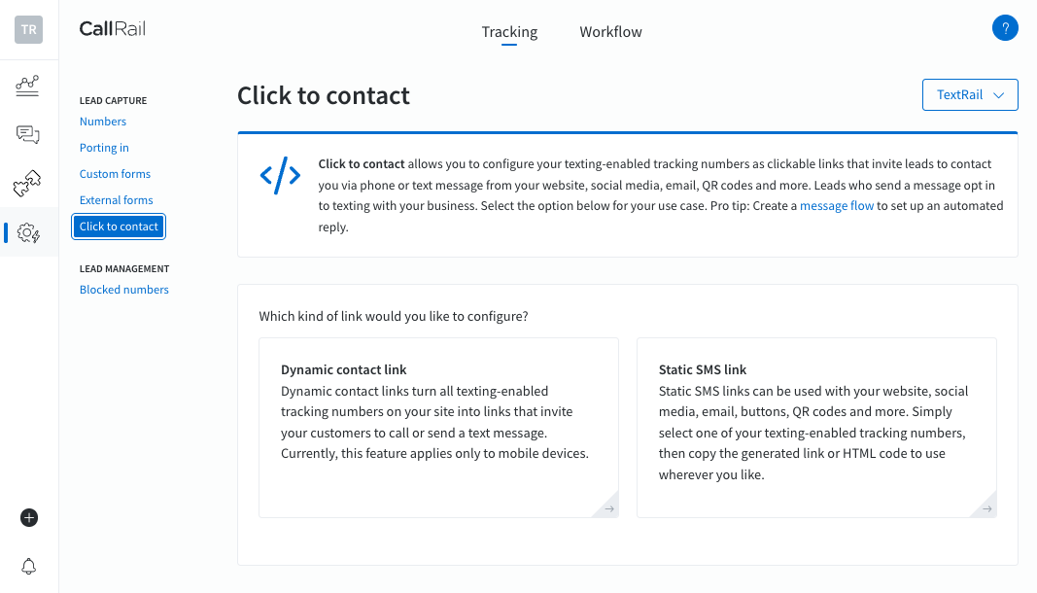
Task: Select the settings gear with lightning icon
Action: click(x=28, y=233)
